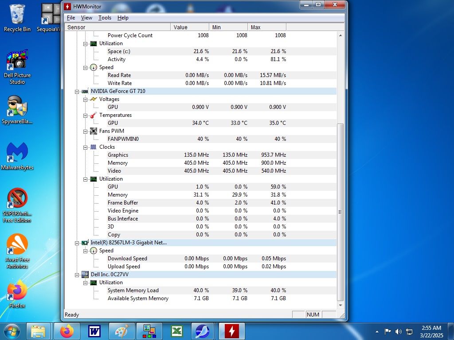The image size is (454, 340).
Task: Select SpywareBlaster desktop shortcut
Action: pyautogui.click(x=17, y=110)
